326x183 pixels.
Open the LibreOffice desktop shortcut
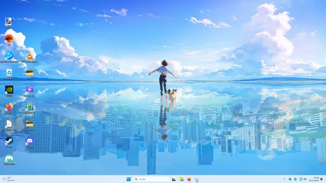(9, 125)
